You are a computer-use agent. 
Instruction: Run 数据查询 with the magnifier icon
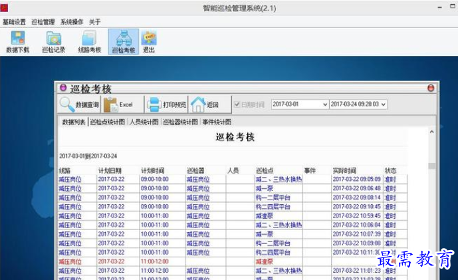click(78, 104)
